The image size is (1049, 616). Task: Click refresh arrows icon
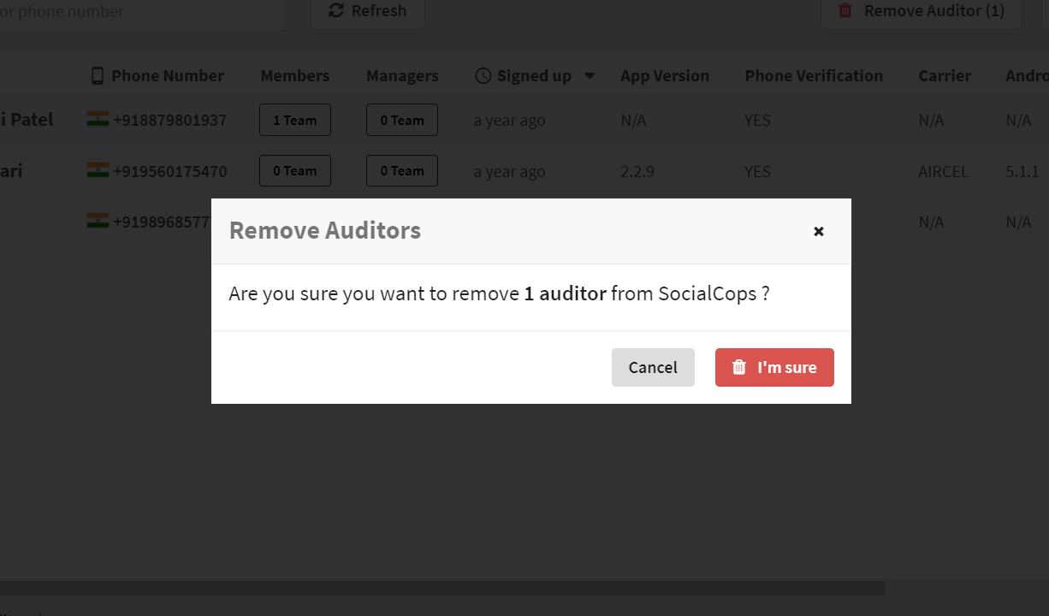(x=336, y=10)
